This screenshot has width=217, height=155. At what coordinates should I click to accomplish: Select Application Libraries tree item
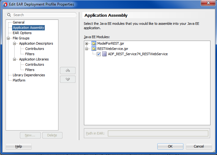point(34,59)
